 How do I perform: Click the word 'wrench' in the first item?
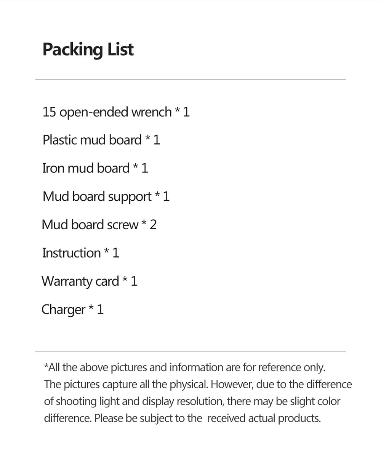pyautogui.click(x=151, y=113)
